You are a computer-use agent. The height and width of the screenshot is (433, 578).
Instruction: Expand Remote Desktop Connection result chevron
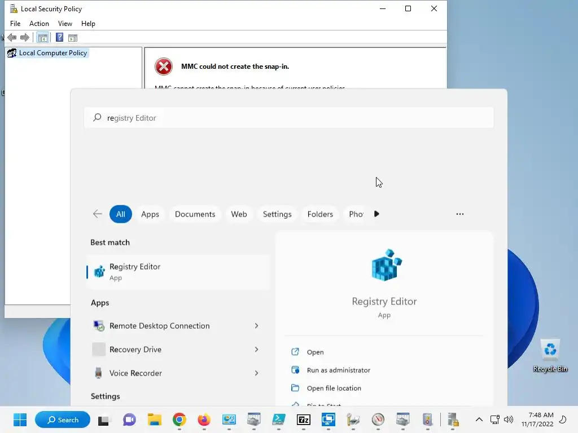pyautogui.click(x=257, y=326)
